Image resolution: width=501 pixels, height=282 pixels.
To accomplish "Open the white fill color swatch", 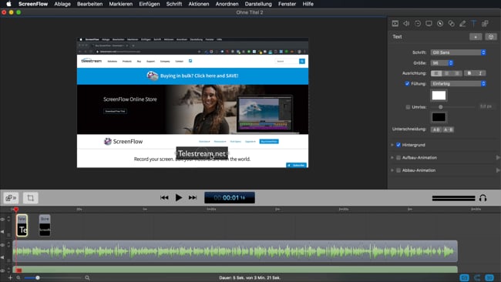I will coord(439,96).
